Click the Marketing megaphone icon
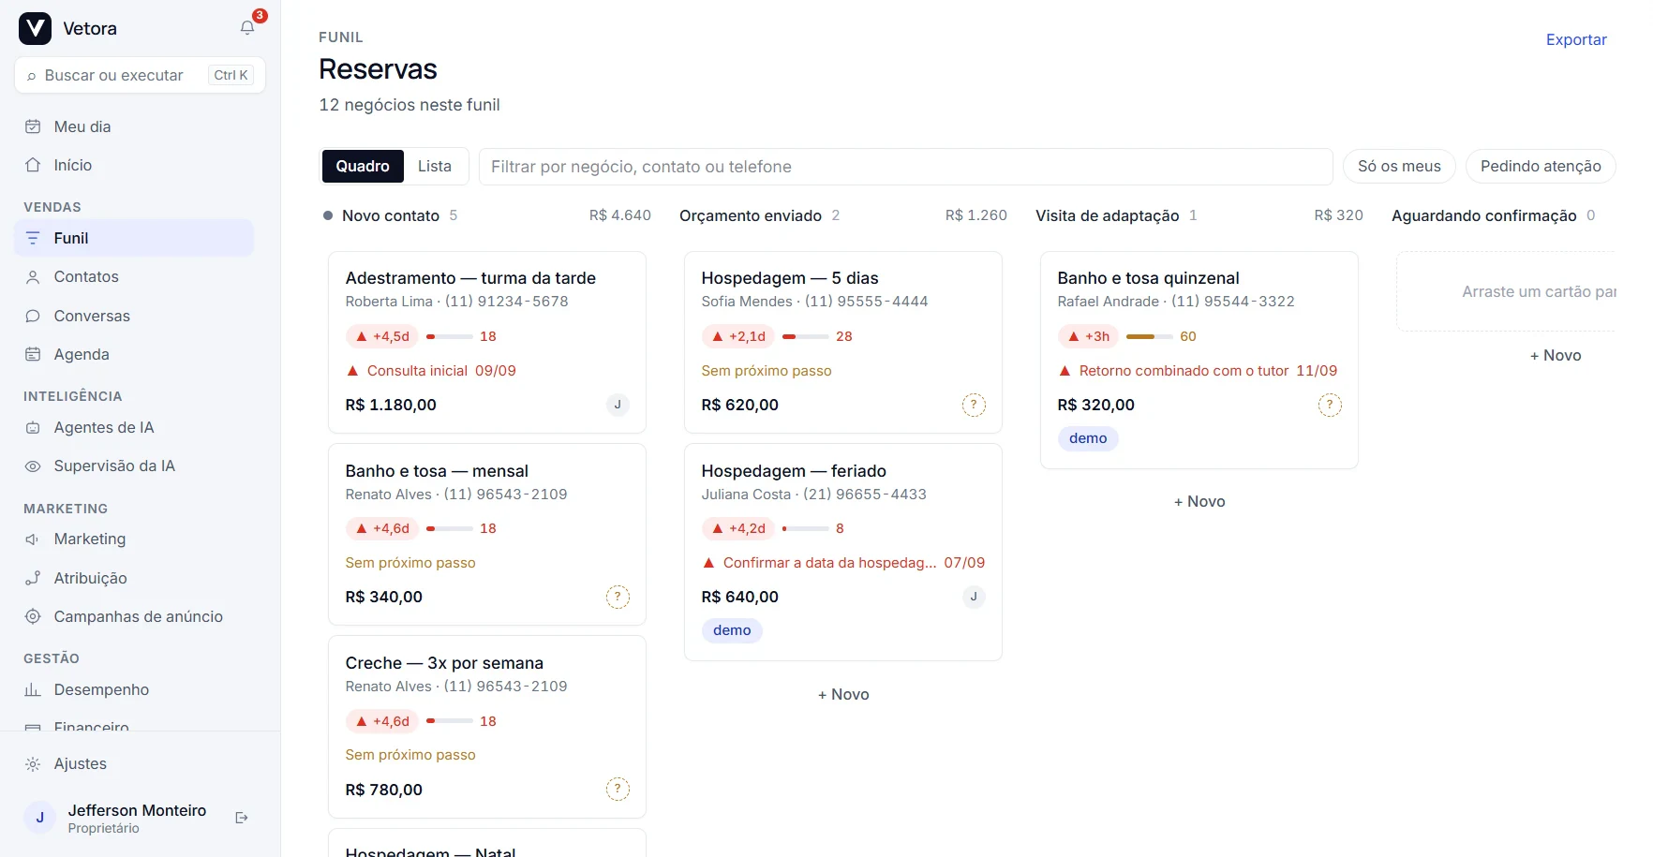This screenshot has height=857, width=1653. point(33,539)
